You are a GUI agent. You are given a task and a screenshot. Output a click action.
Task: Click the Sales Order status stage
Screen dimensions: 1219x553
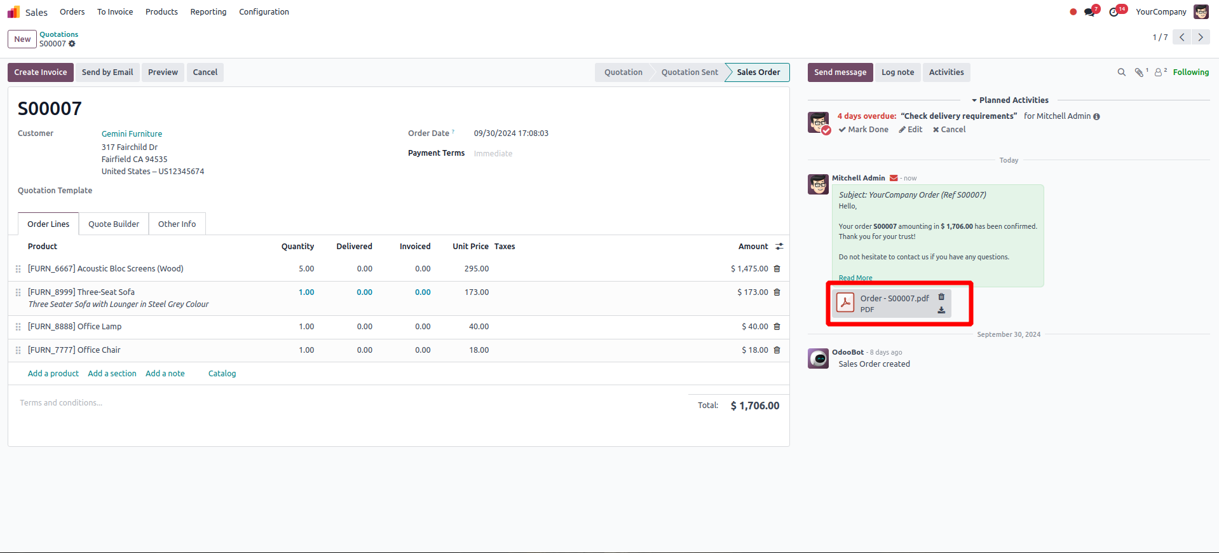(758, 72)
